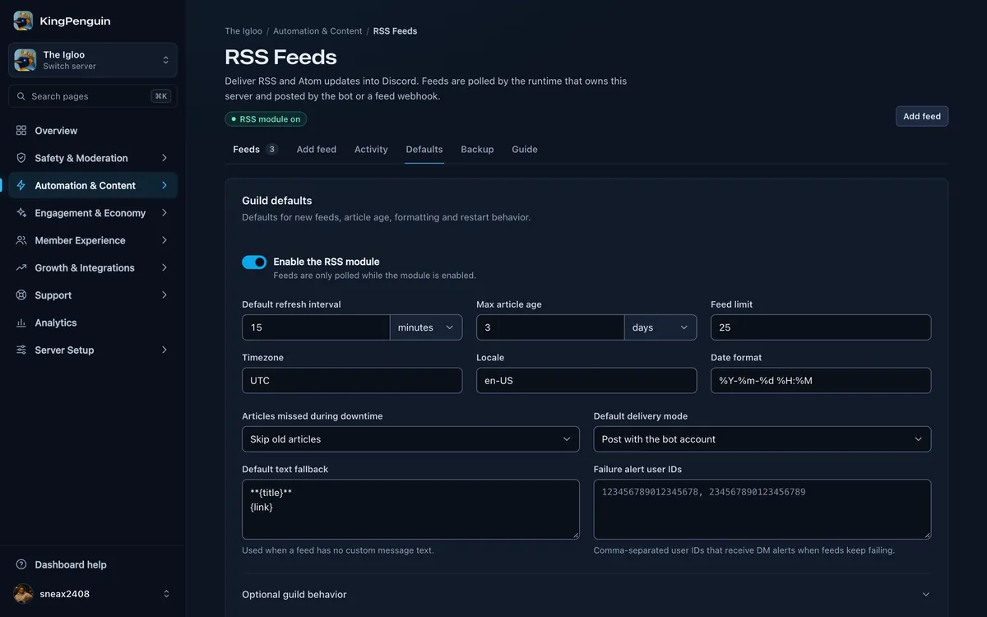The height and width of the screenshot is (617, 987).
Task: Click the Automation & Content lightning icon
Action: pyautogui.click(x=21, y=185)
